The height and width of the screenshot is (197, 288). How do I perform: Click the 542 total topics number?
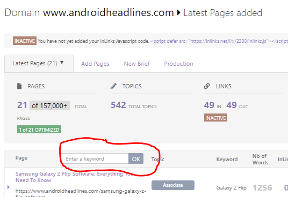tap(118, 105)
